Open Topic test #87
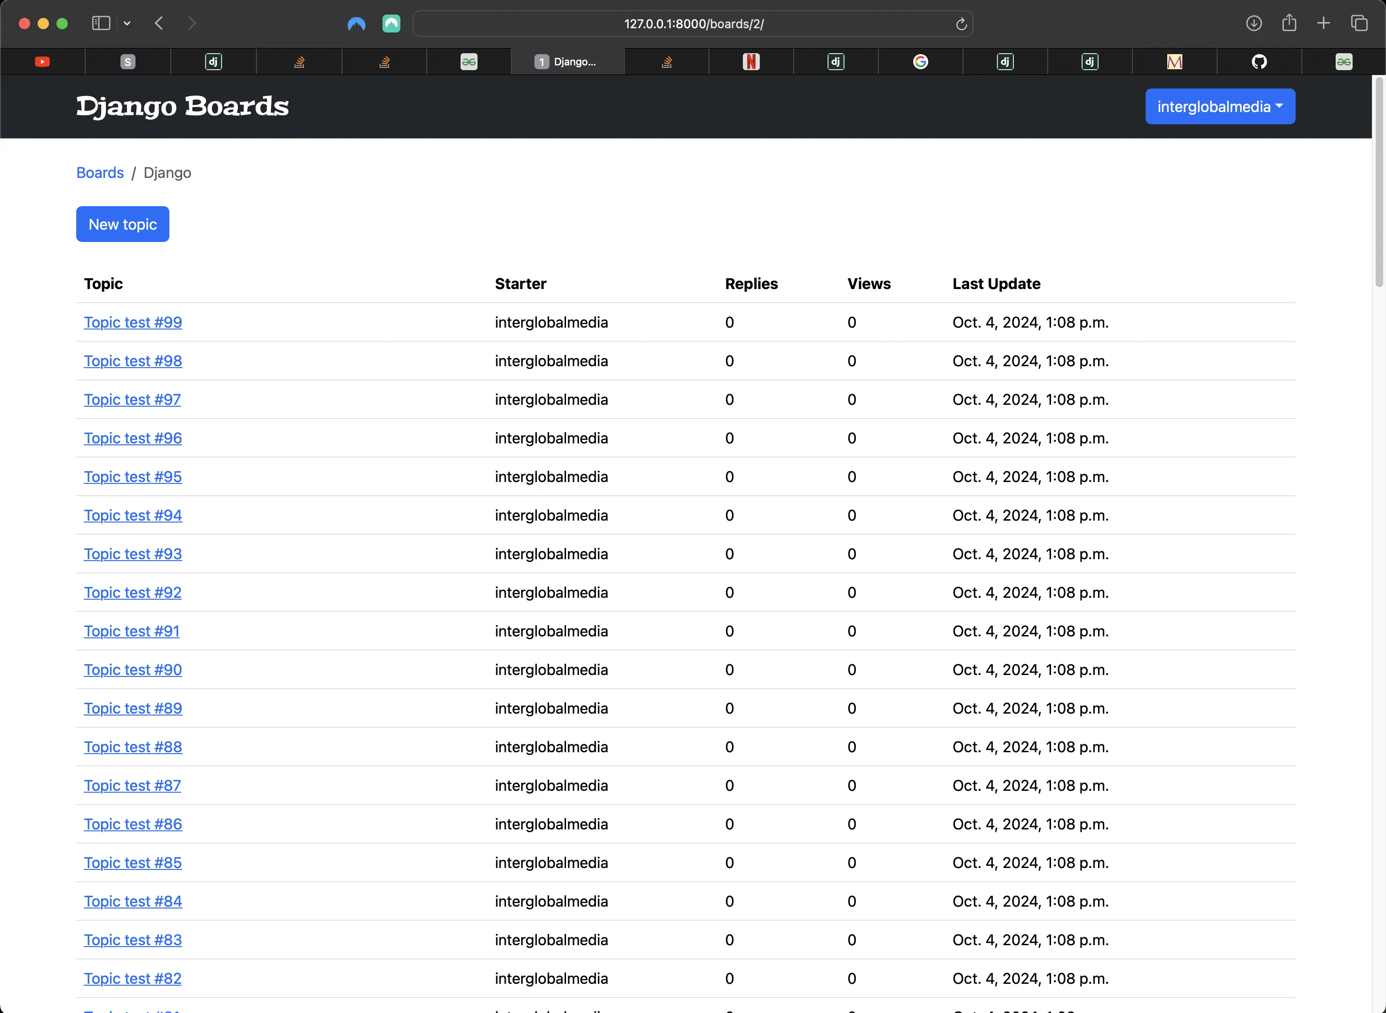Screen dimensions: 1386x1013 click(x=132, y=786)
